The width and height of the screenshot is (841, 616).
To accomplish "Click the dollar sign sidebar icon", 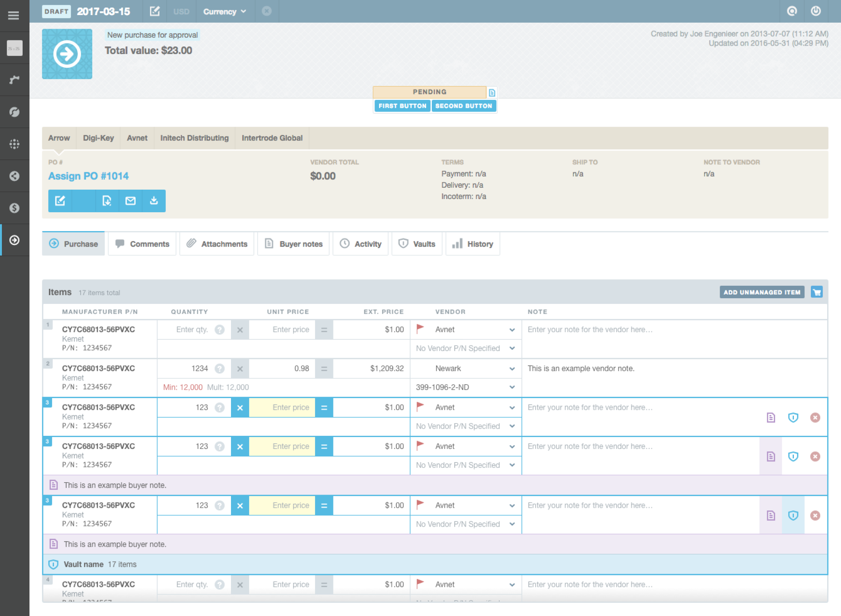I will tap(14, 208).
